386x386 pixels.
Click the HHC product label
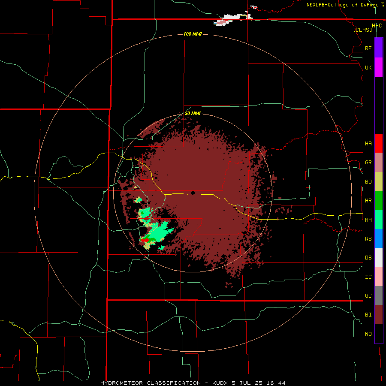[x=377, y=26]
